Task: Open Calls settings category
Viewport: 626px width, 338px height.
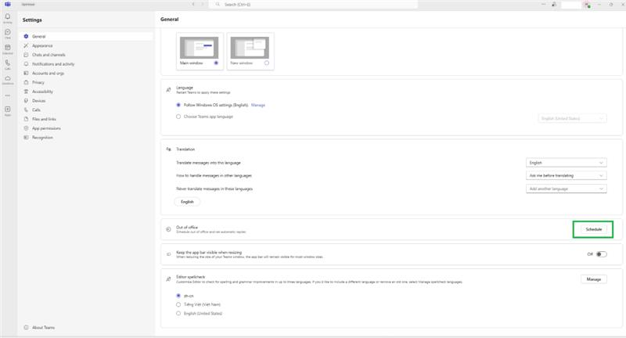Action: pos(87,110)
